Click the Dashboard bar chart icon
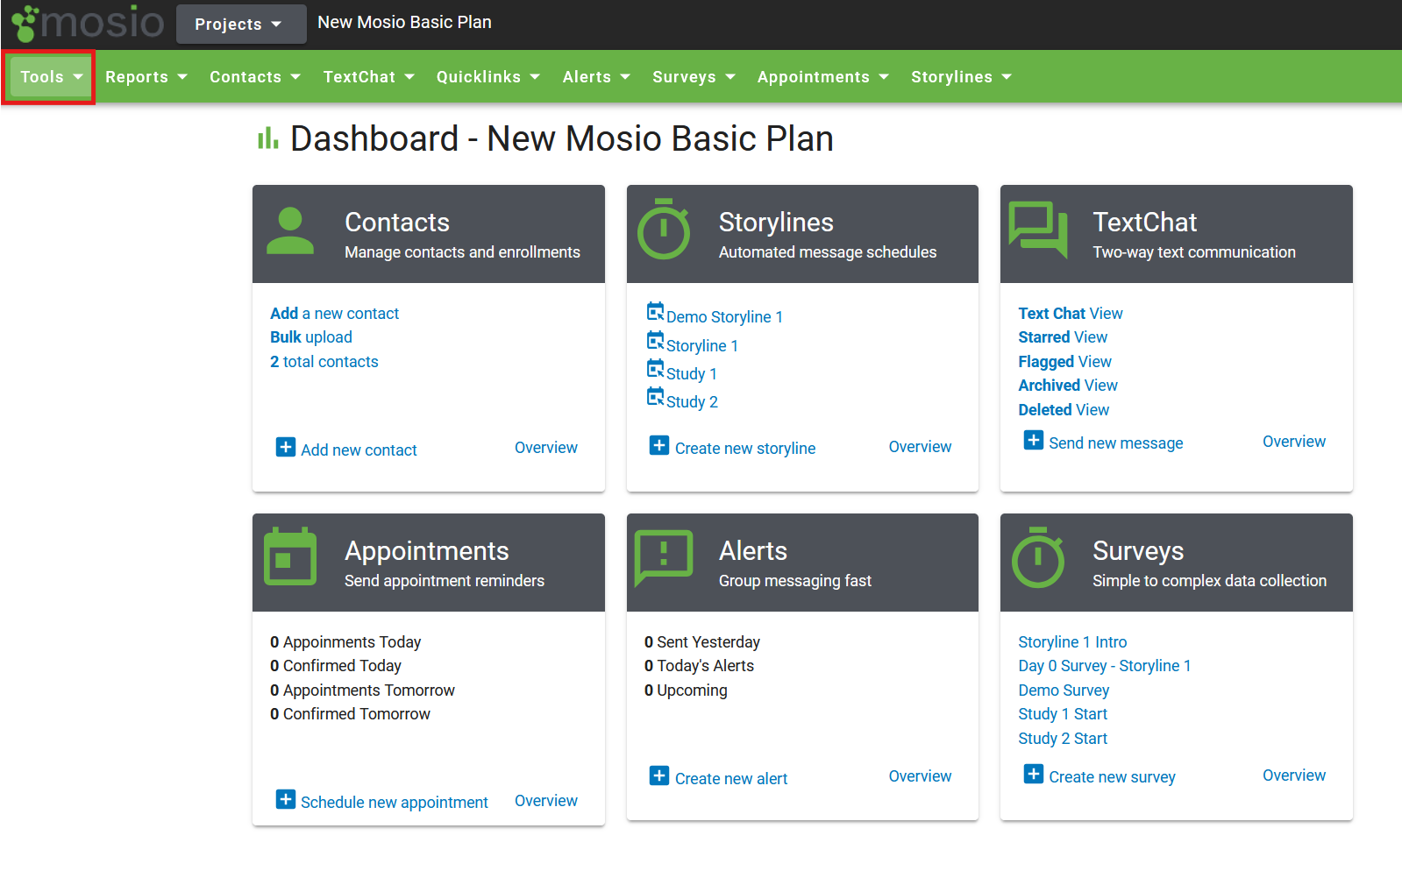Image resolution: width=1402 pixels, height=878 pixels. tap(268, 138)
